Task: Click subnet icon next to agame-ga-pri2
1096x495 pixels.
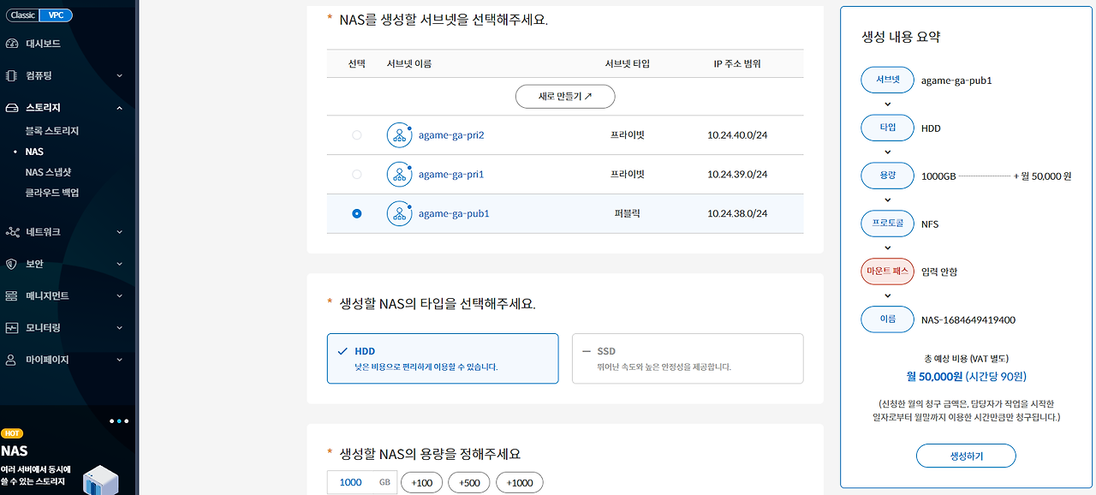Action: tap(400, 135)
